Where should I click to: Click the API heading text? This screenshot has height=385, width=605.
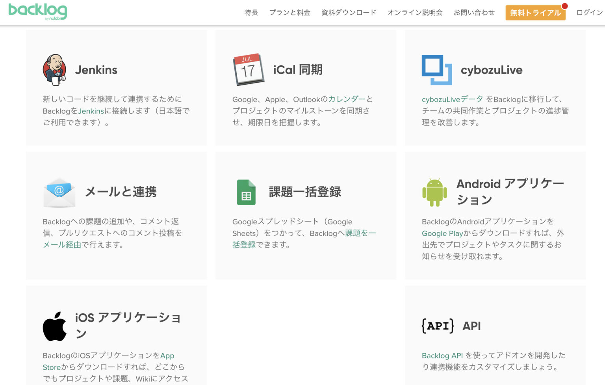click(x=471, y=326)
